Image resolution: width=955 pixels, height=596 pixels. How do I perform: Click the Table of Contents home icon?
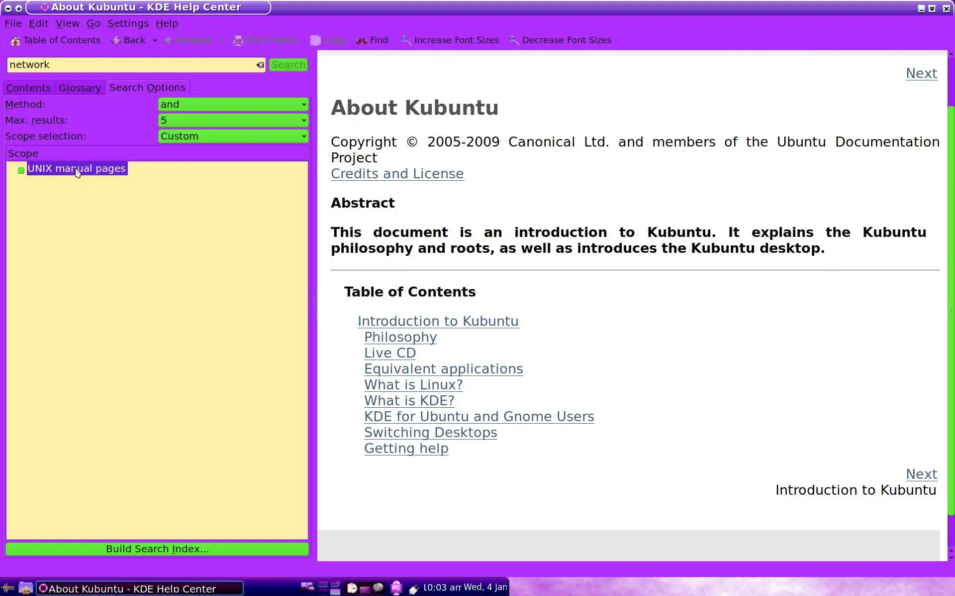tap(15, 41)
